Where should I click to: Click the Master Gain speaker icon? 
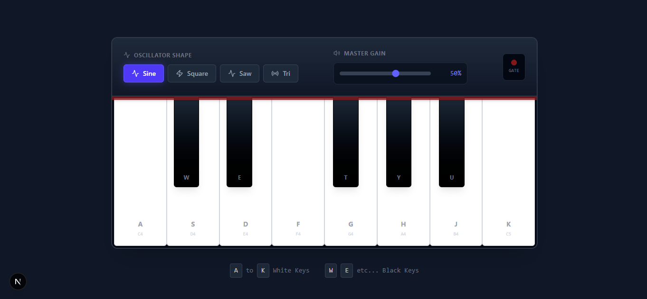(x=337, y=54)
